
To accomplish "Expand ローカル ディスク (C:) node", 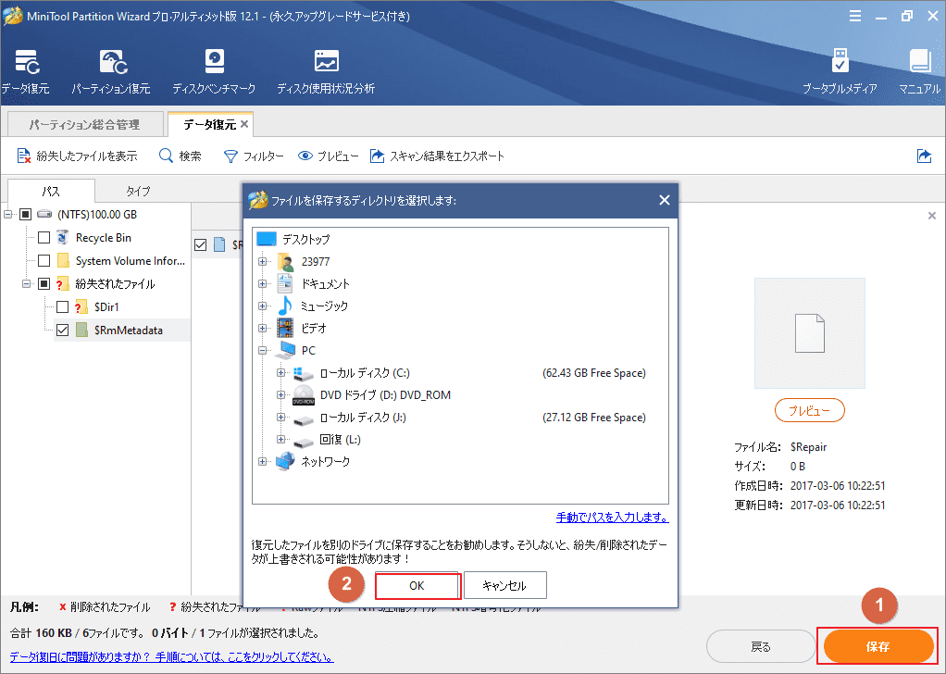I will tap(281, 373).
